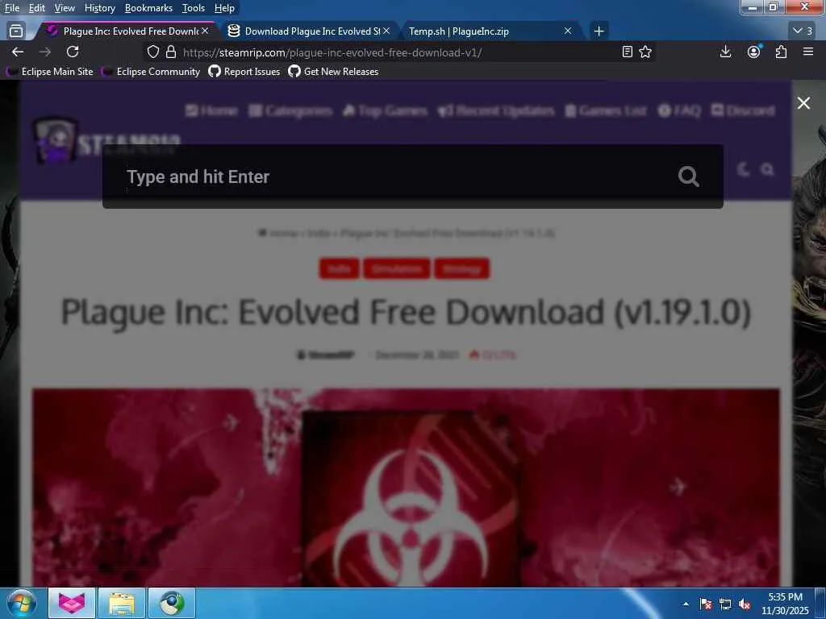Click the Action Center flag icon
Image resolution: width=826 pixels, height=619 pixels.
tap(706, 604)
